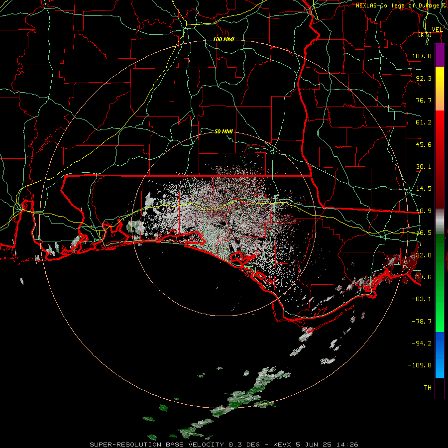Click the NEXLAB-College of DuPage watermark text

click(401, 5)
